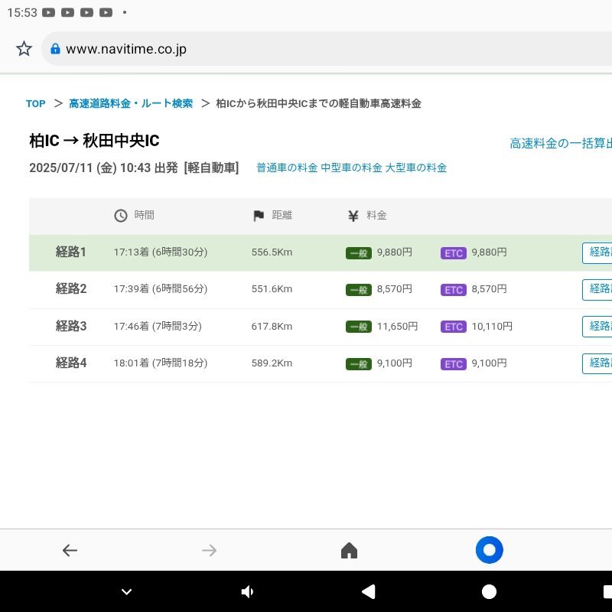
Task: Select 経路1 row label
Action: pyautogui.click(x=70, y=252)
